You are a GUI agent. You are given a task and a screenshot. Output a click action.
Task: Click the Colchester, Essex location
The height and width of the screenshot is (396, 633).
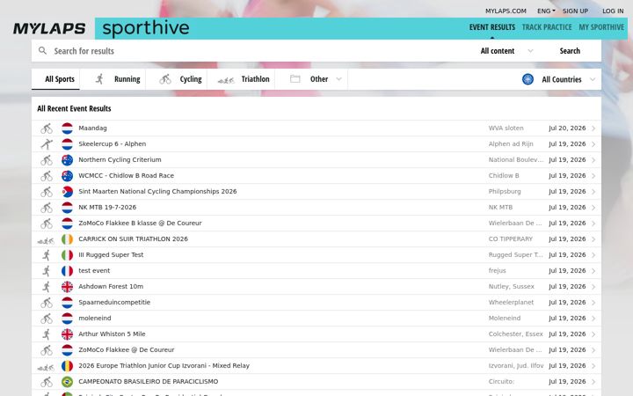pos(515,334)
